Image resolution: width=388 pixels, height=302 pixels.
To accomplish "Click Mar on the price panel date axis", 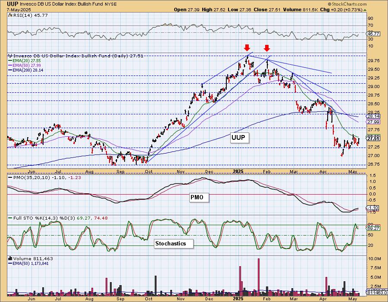I will [294, 171].
